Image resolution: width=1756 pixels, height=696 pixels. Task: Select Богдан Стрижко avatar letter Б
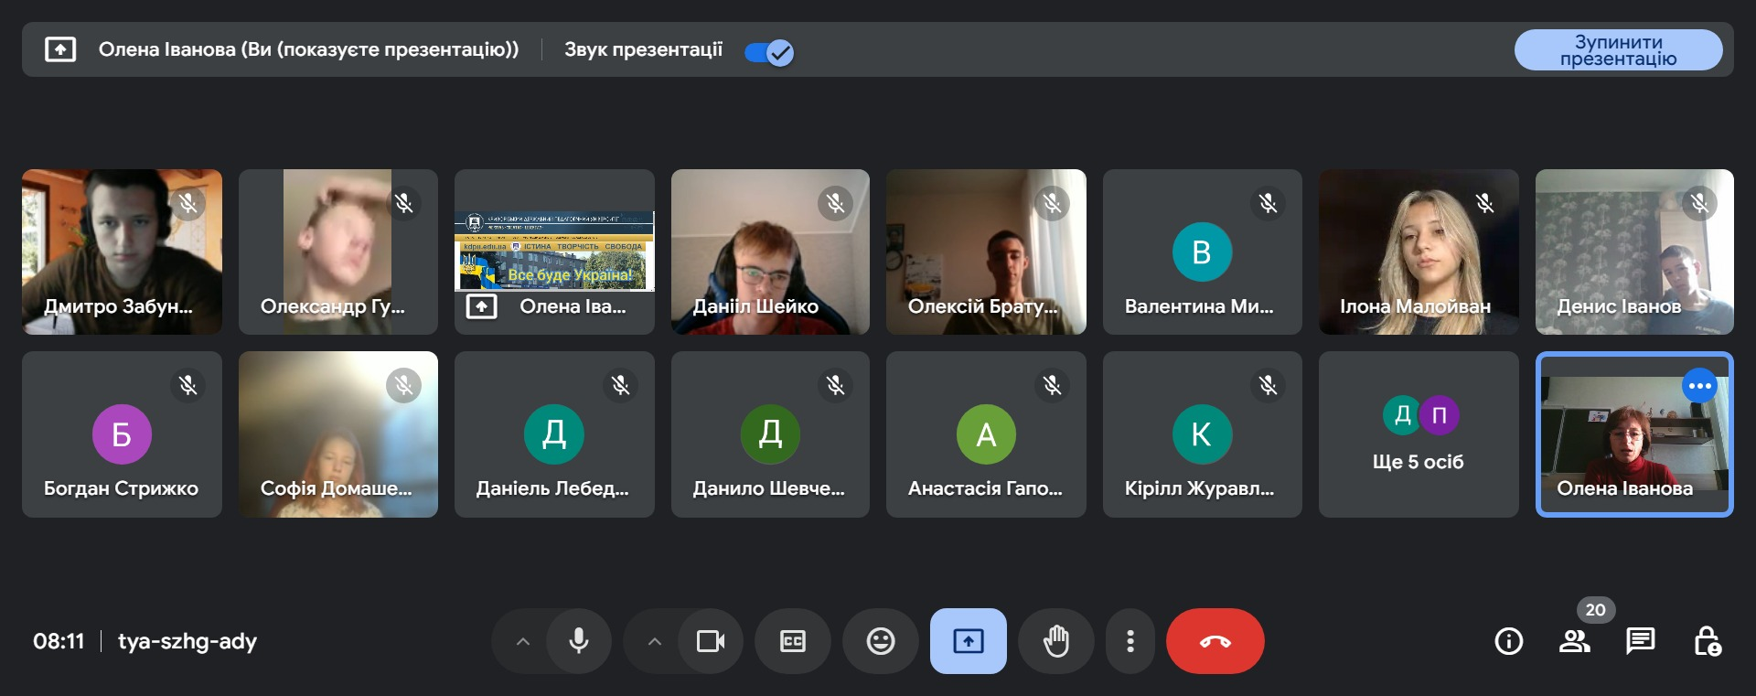pos(122,434)
